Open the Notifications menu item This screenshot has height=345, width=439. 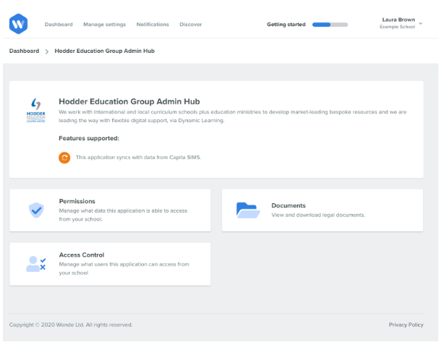click(153, 25)
